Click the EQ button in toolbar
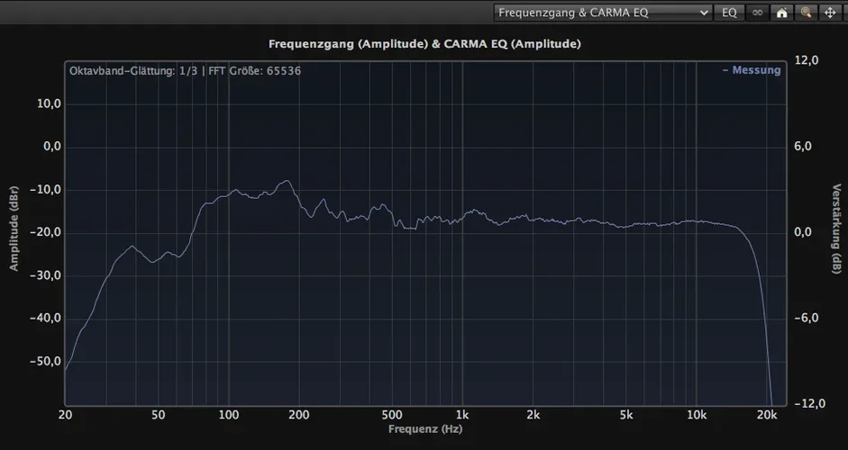The image size is (848, 450). coord(729,13)
